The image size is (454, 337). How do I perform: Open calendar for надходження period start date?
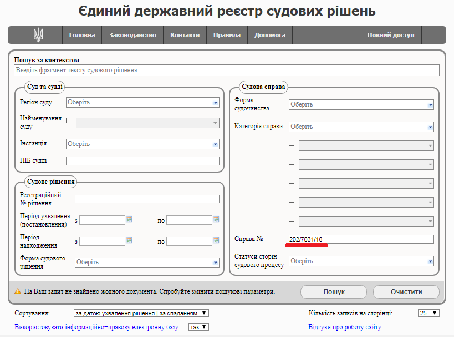pyautogui.click(x=129, y=241)
